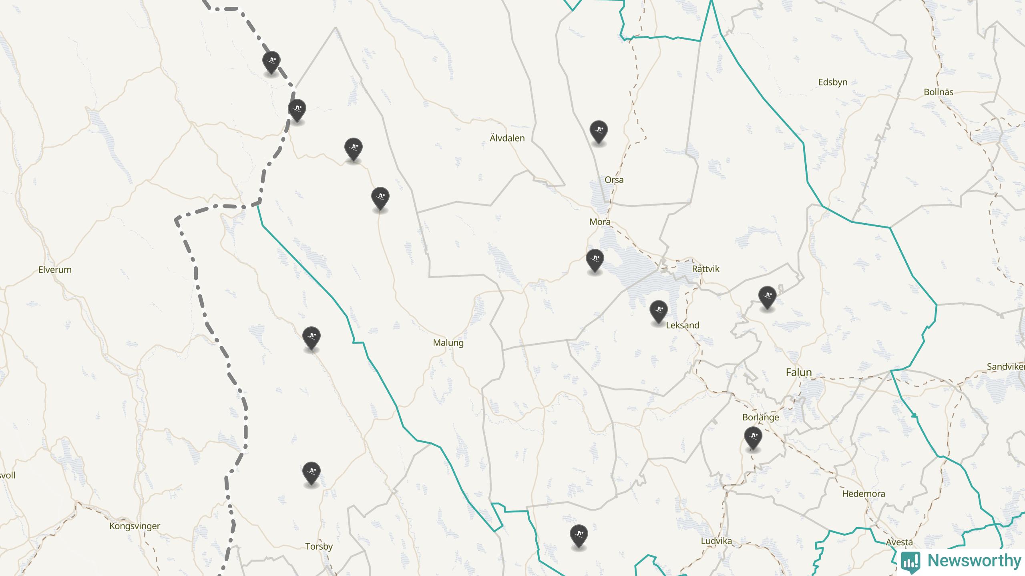
Task: Open the ski resort pin beside Leksand
Action: point(658,312)
